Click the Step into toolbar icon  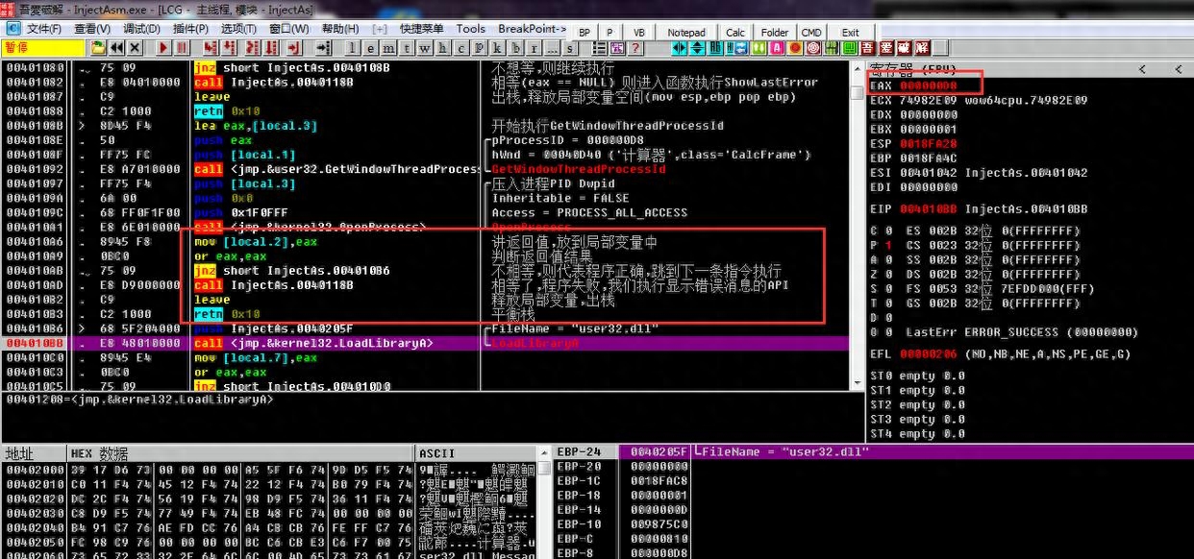pos(210,47)
